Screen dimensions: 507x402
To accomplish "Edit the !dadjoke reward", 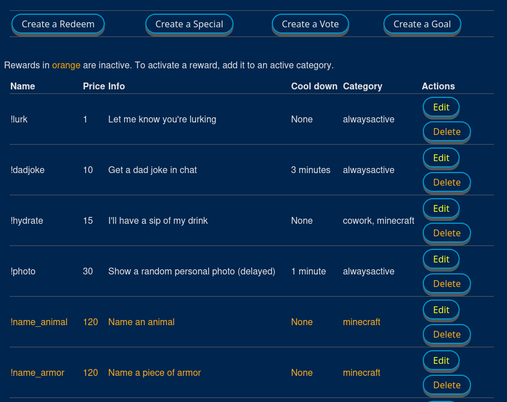I will (x=441, y=158).
